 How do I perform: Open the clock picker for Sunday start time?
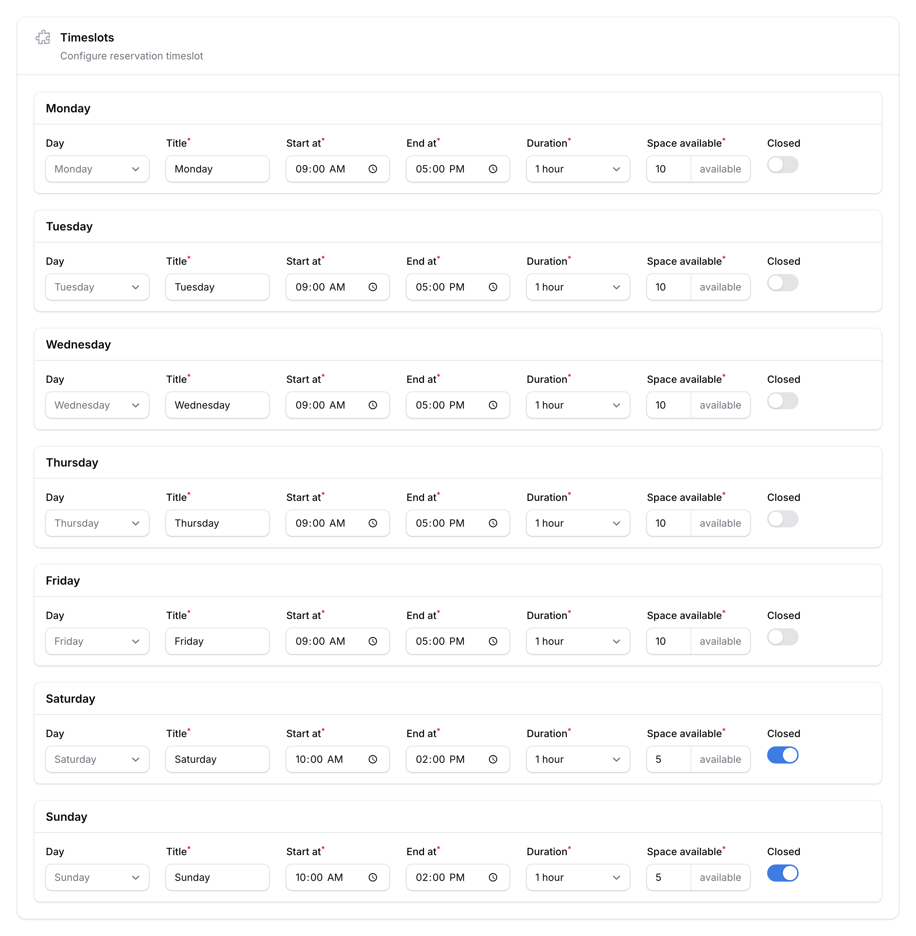point(373,877)
